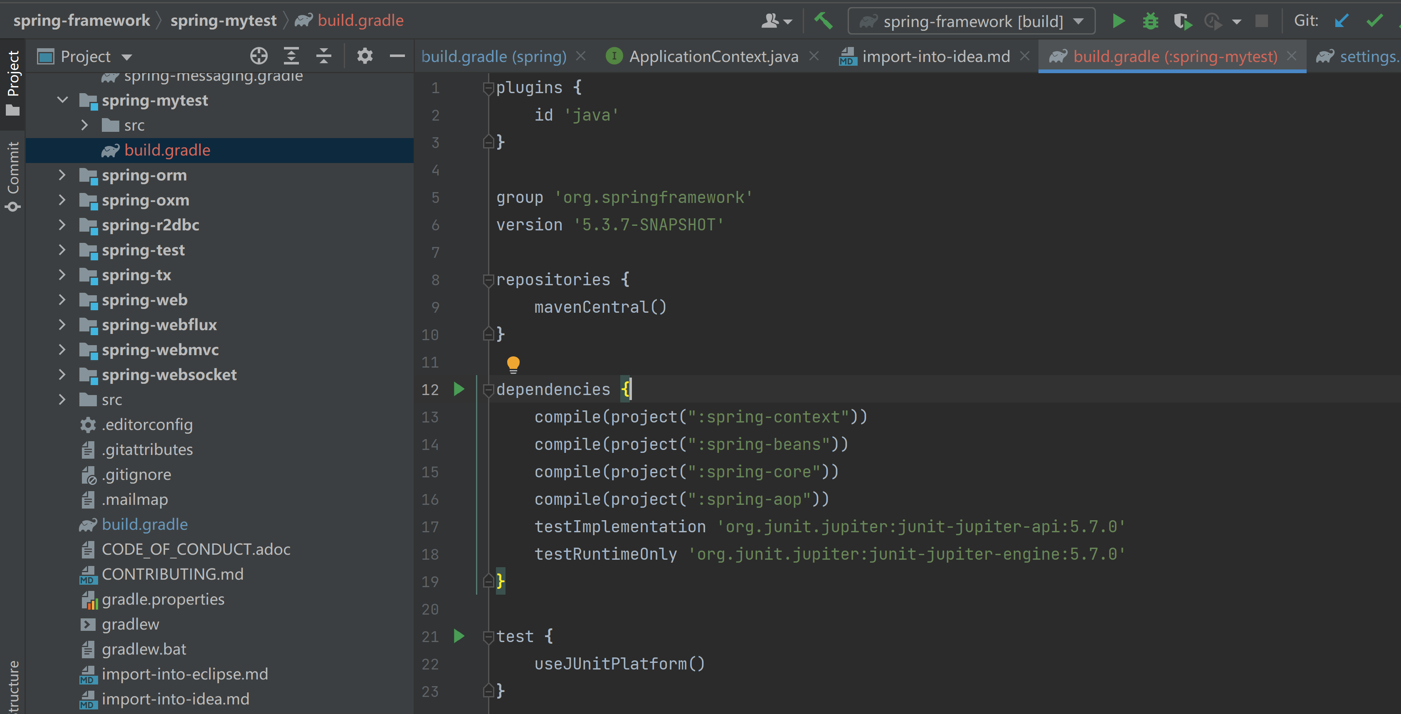Close the import-into-idea.md tab
Viewport: 1401px width, 714px height.
1025,56
